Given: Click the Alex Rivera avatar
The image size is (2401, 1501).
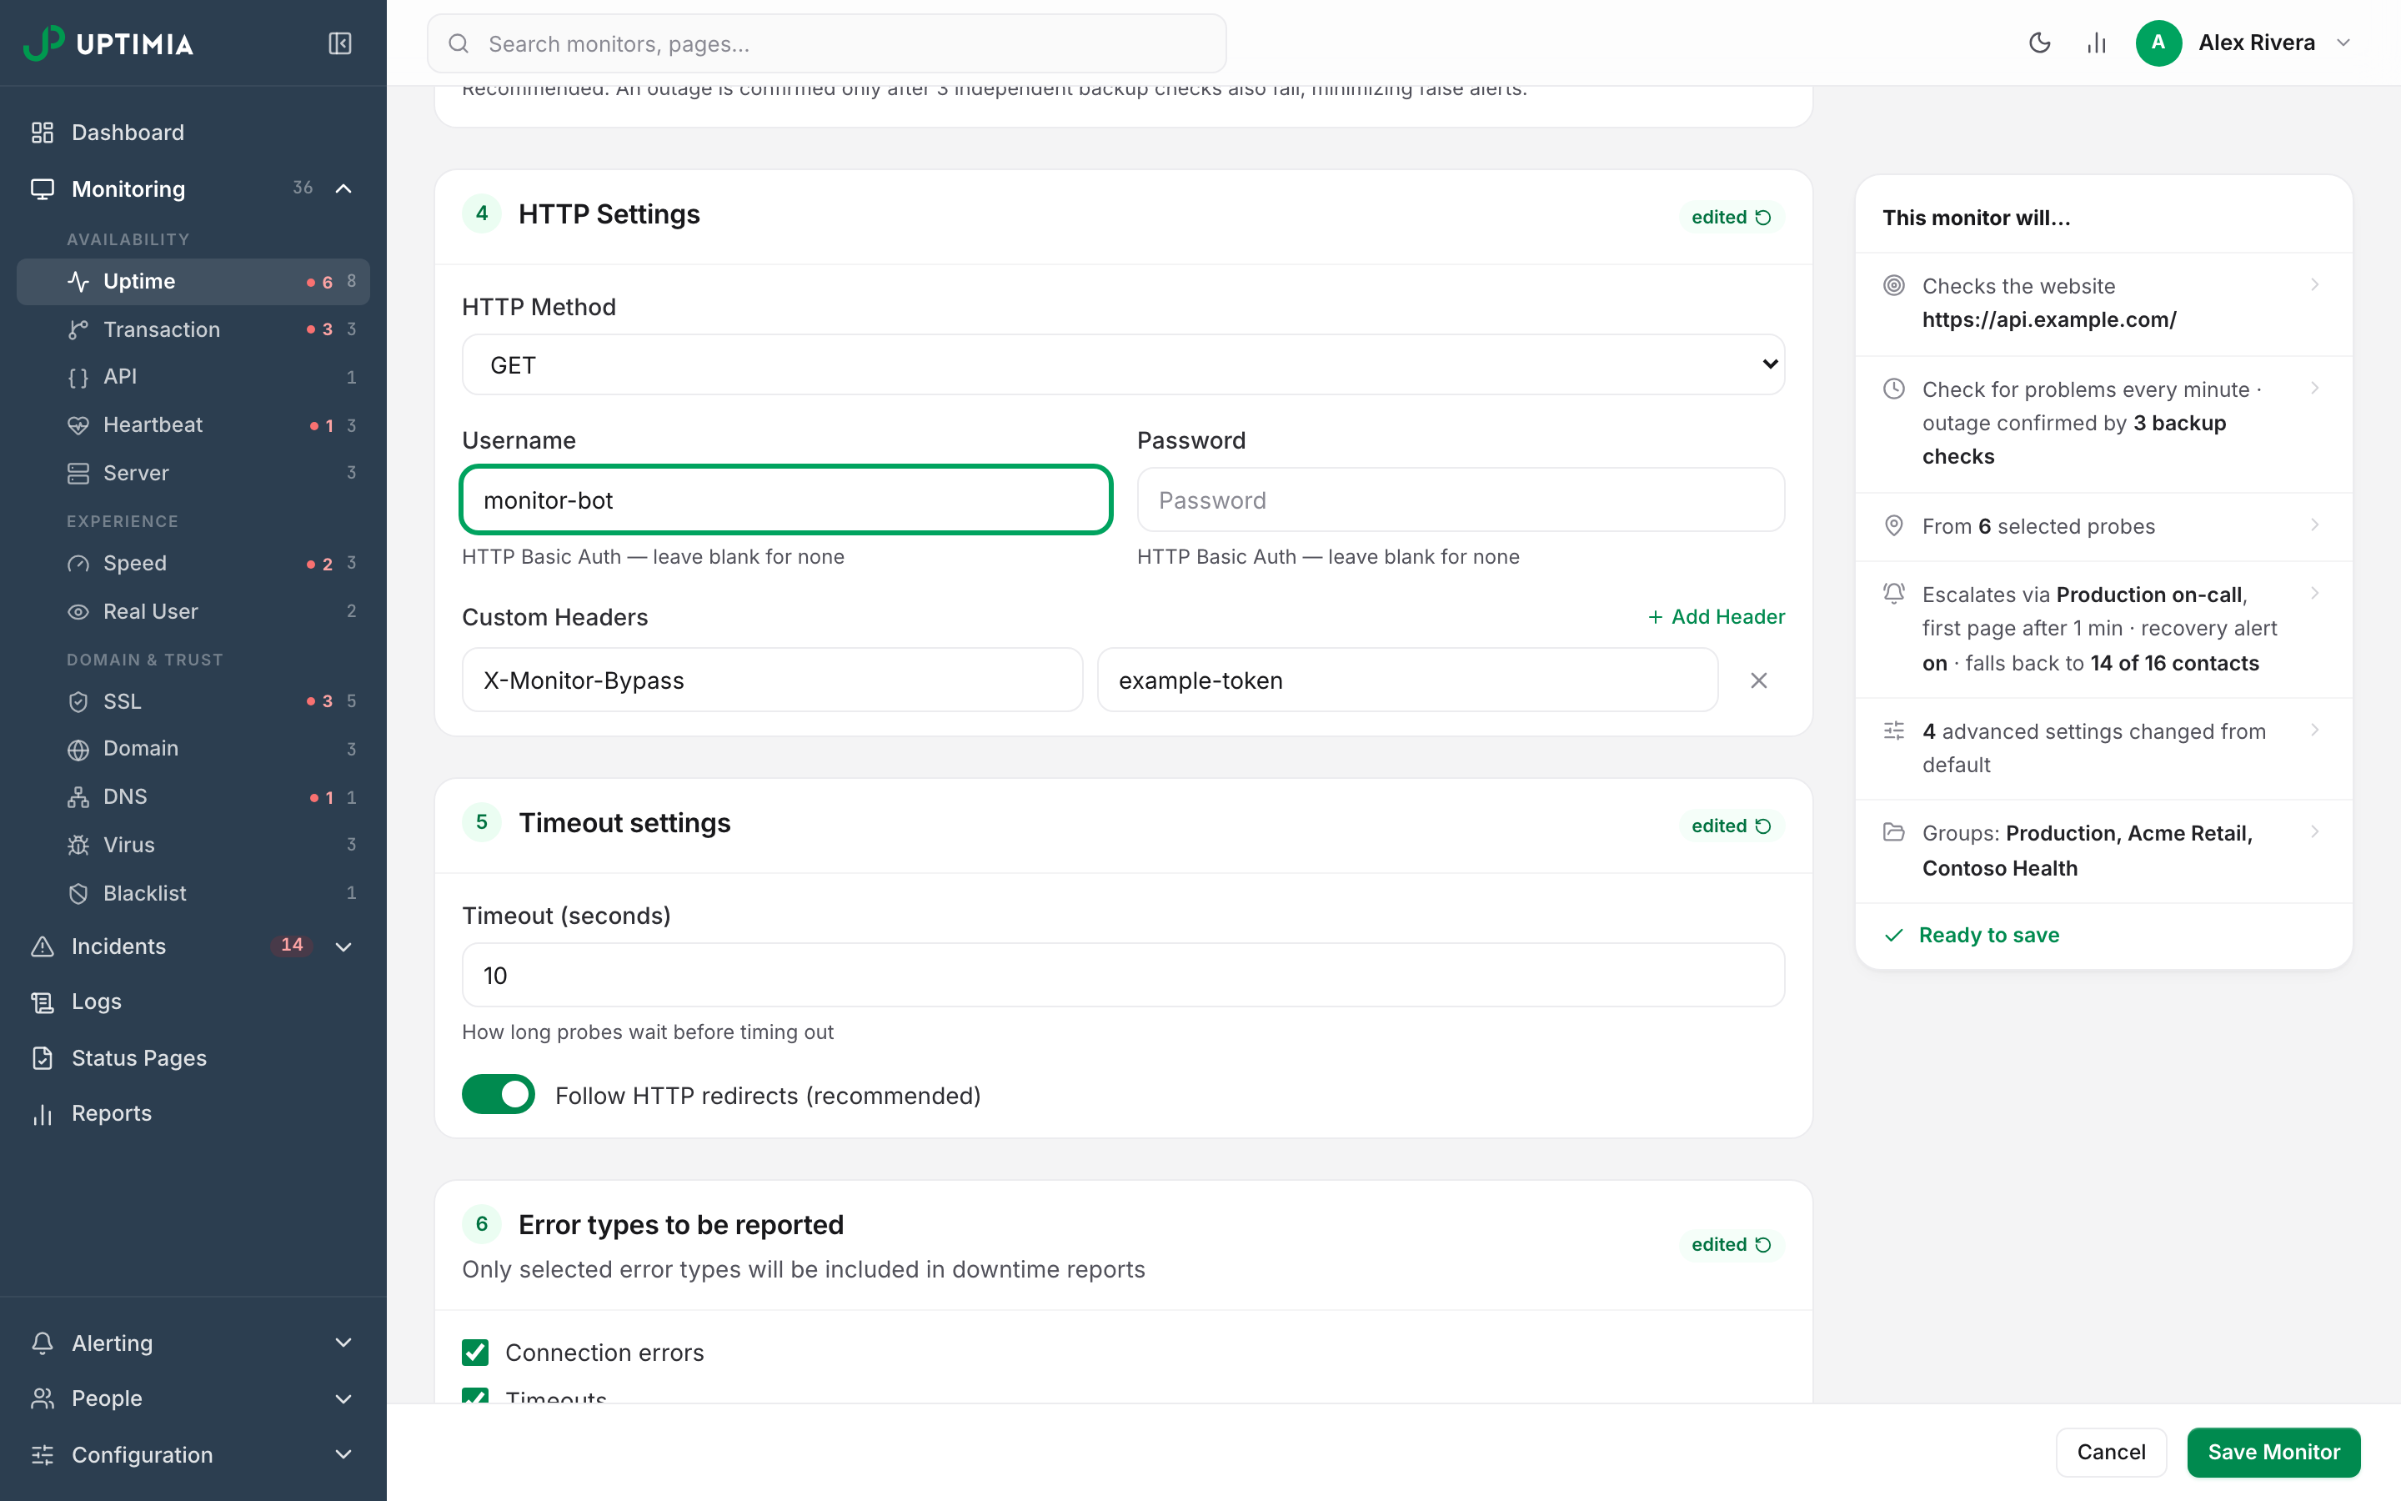Looking at the screenshot, I should coord(2158,43).
